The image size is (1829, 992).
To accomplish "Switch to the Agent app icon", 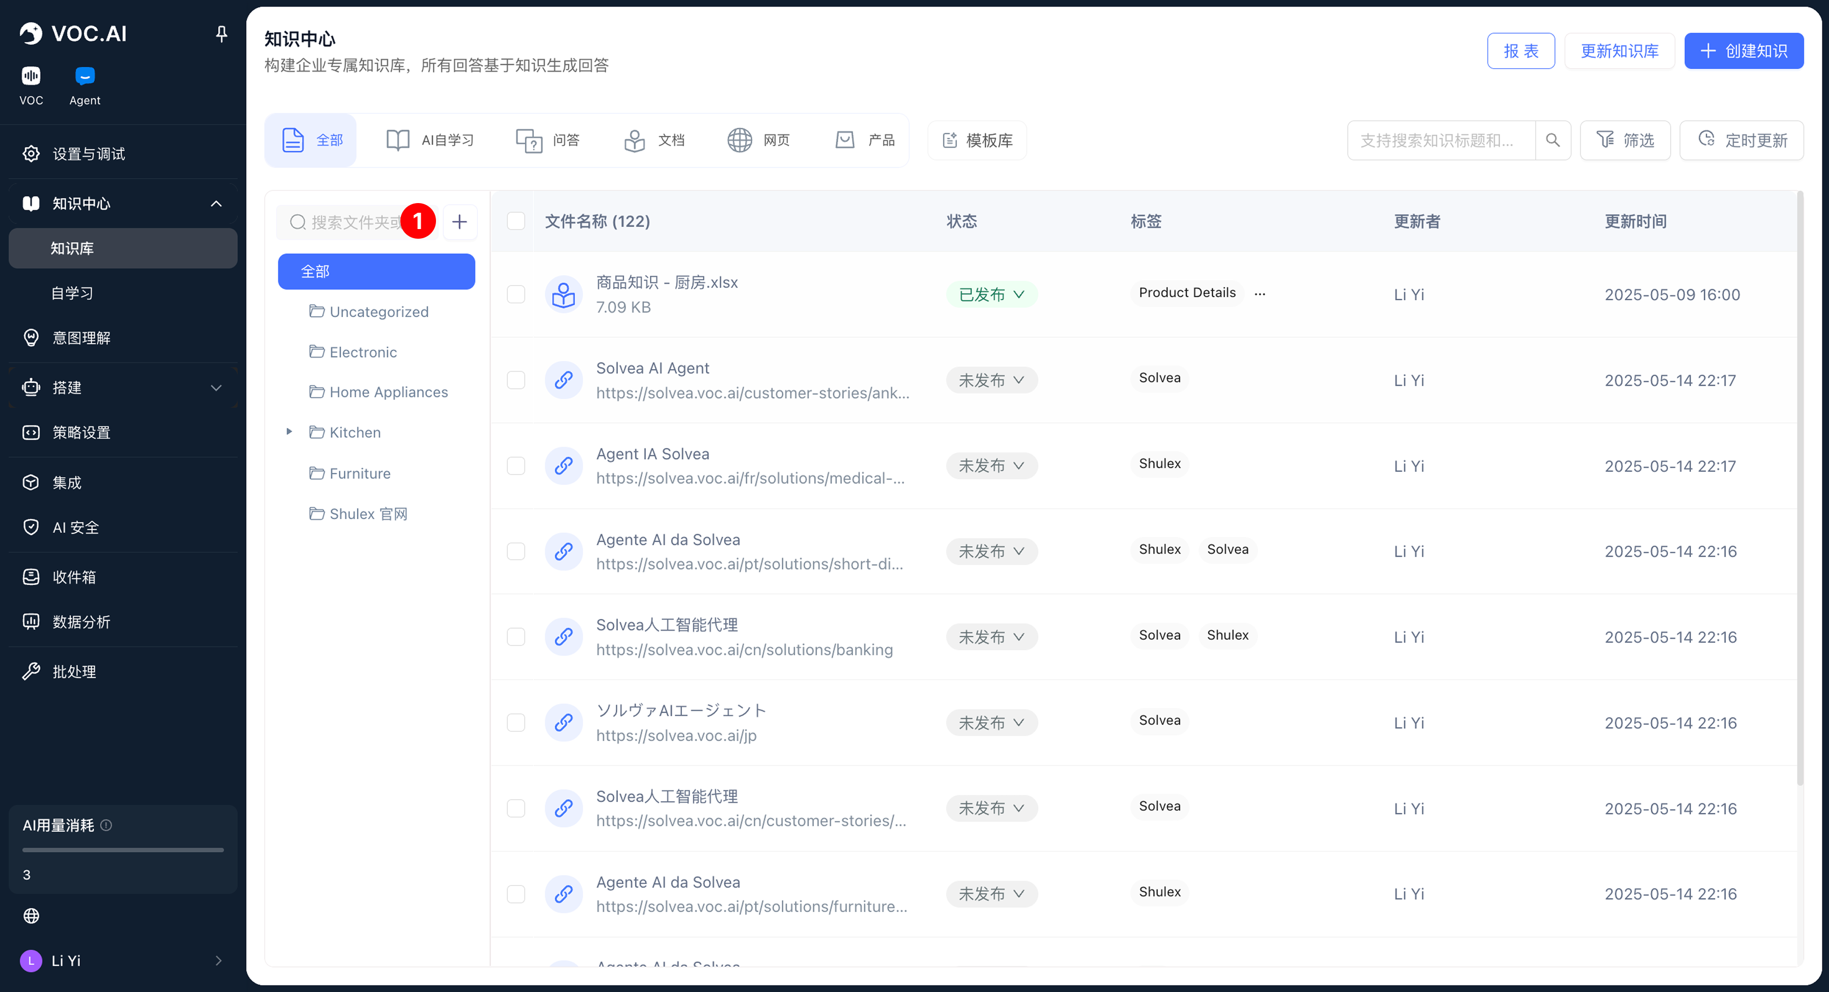I will coord(85,76).
